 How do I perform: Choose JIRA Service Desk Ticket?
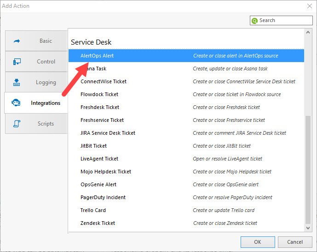[186, 133]
